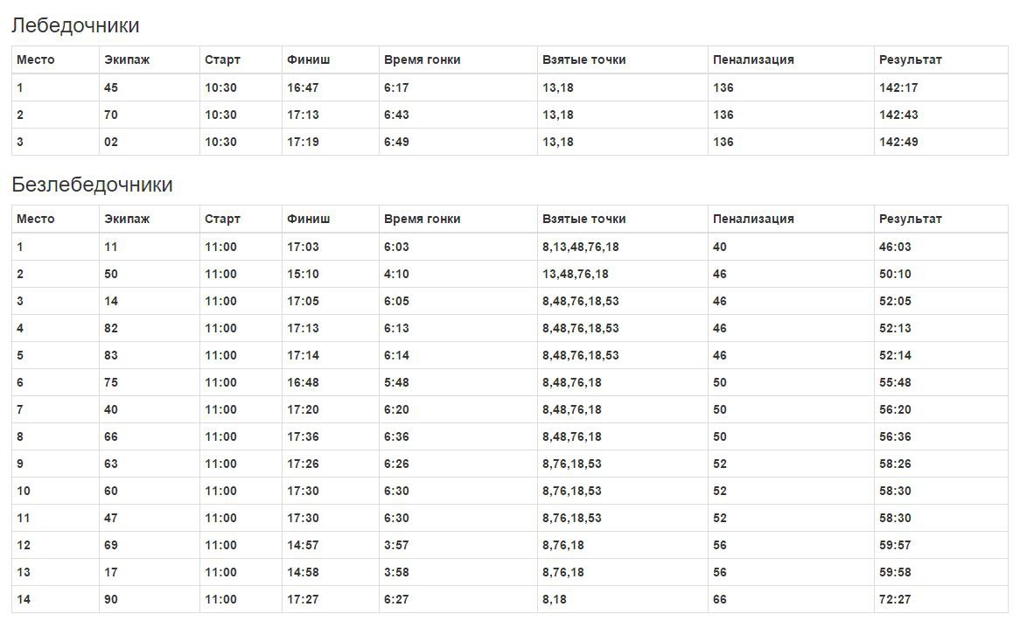Click 'Результат' header in the Лебедочники table
The height and width of the screenshot is (628, 1027).
910,59
